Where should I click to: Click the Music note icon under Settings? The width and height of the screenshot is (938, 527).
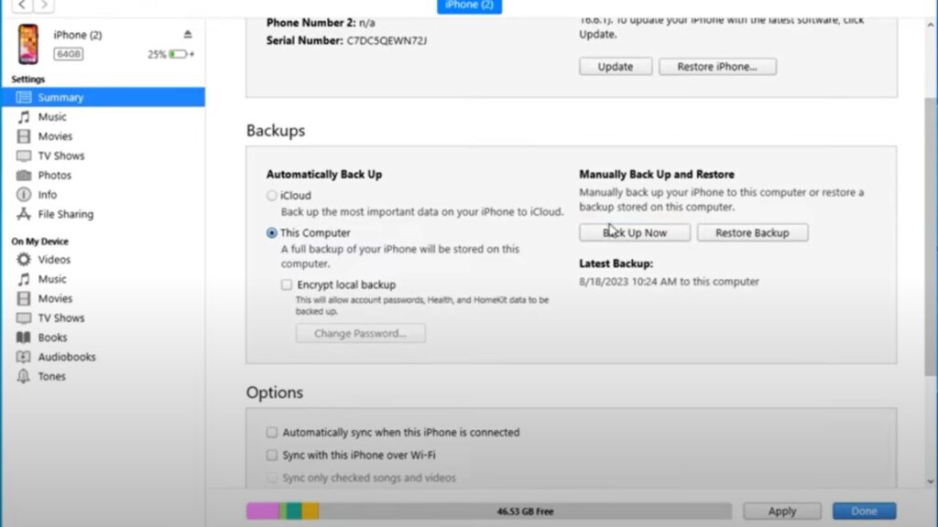24,117
